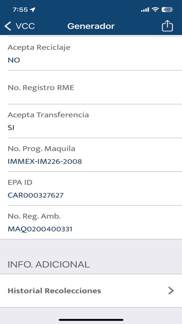Viewport: 182px width, 324px height.
Task: Tap the back chevron arrow
Action: click(8, 26)
